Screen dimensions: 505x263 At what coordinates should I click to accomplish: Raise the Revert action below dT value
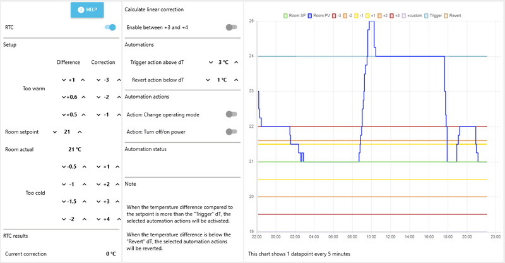coord(235,80)
